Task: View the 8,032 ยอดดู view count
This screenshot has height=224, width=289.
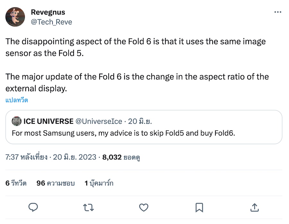Action: pos(122,157)
